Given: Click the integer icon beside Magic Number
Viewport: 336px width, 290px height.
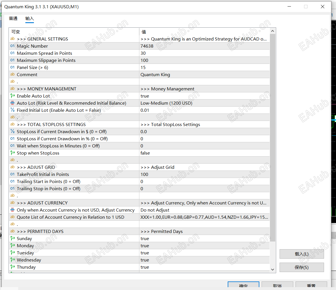Looking at the screenshot, I should [x=13, y=46].
